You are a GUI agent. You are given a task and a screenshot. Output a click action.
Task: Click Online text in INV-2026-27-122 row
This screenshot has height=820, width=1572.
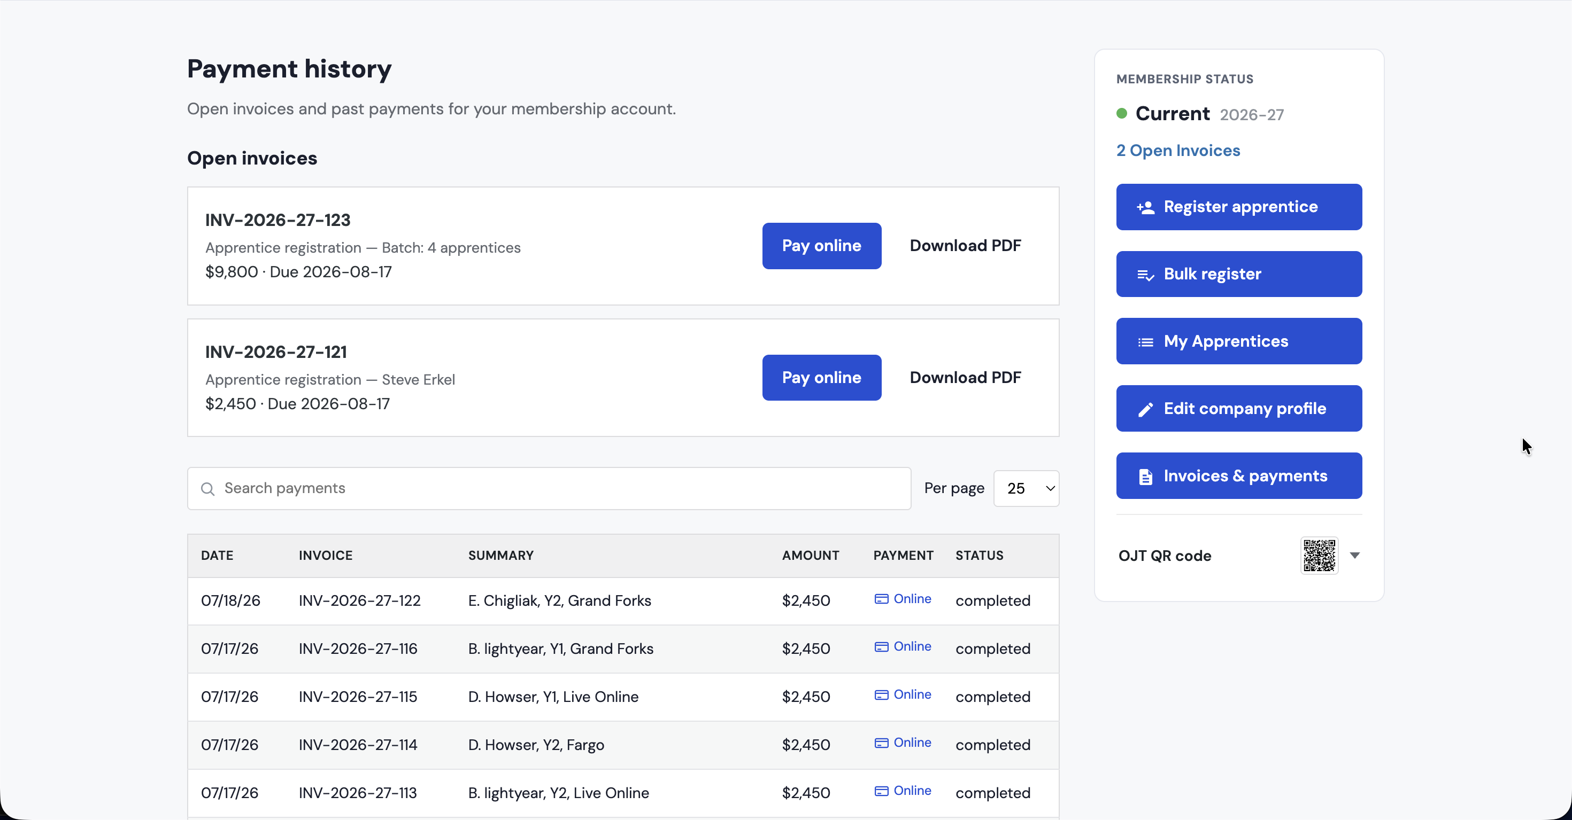click(912, 599)
